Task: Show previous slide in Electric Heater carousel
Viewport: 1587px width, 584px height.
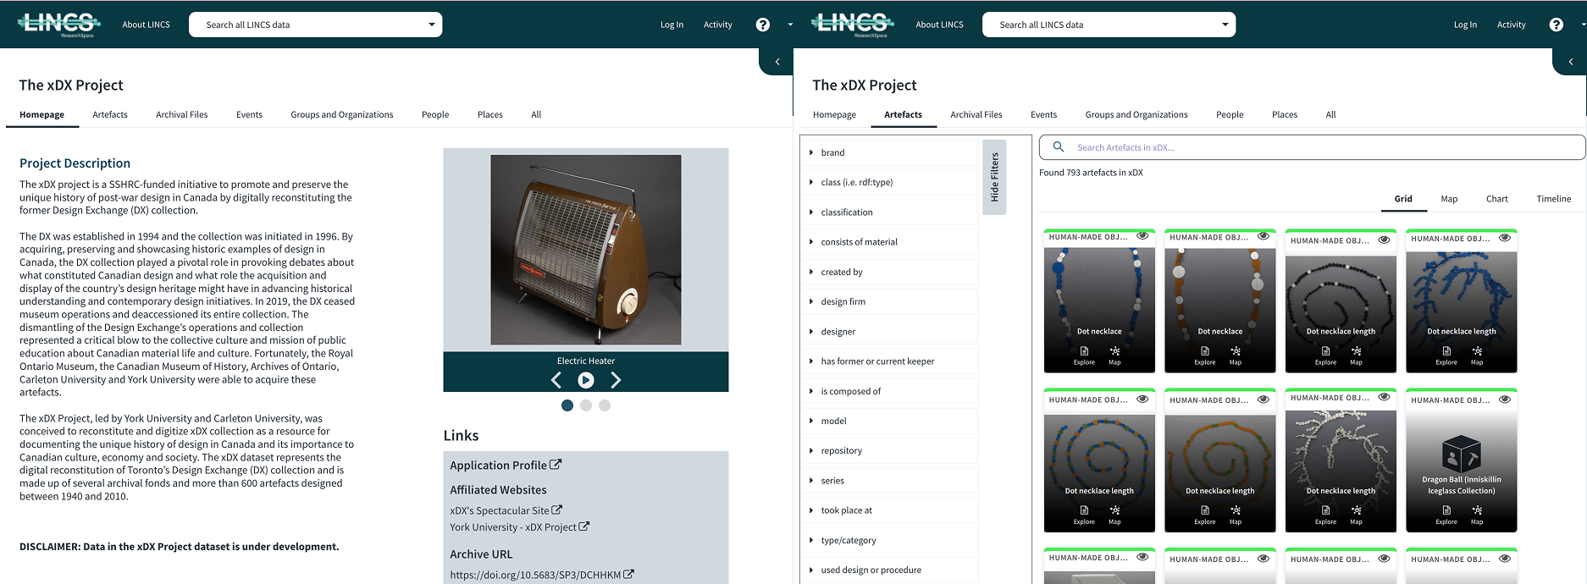Action: tap(556, 380)
